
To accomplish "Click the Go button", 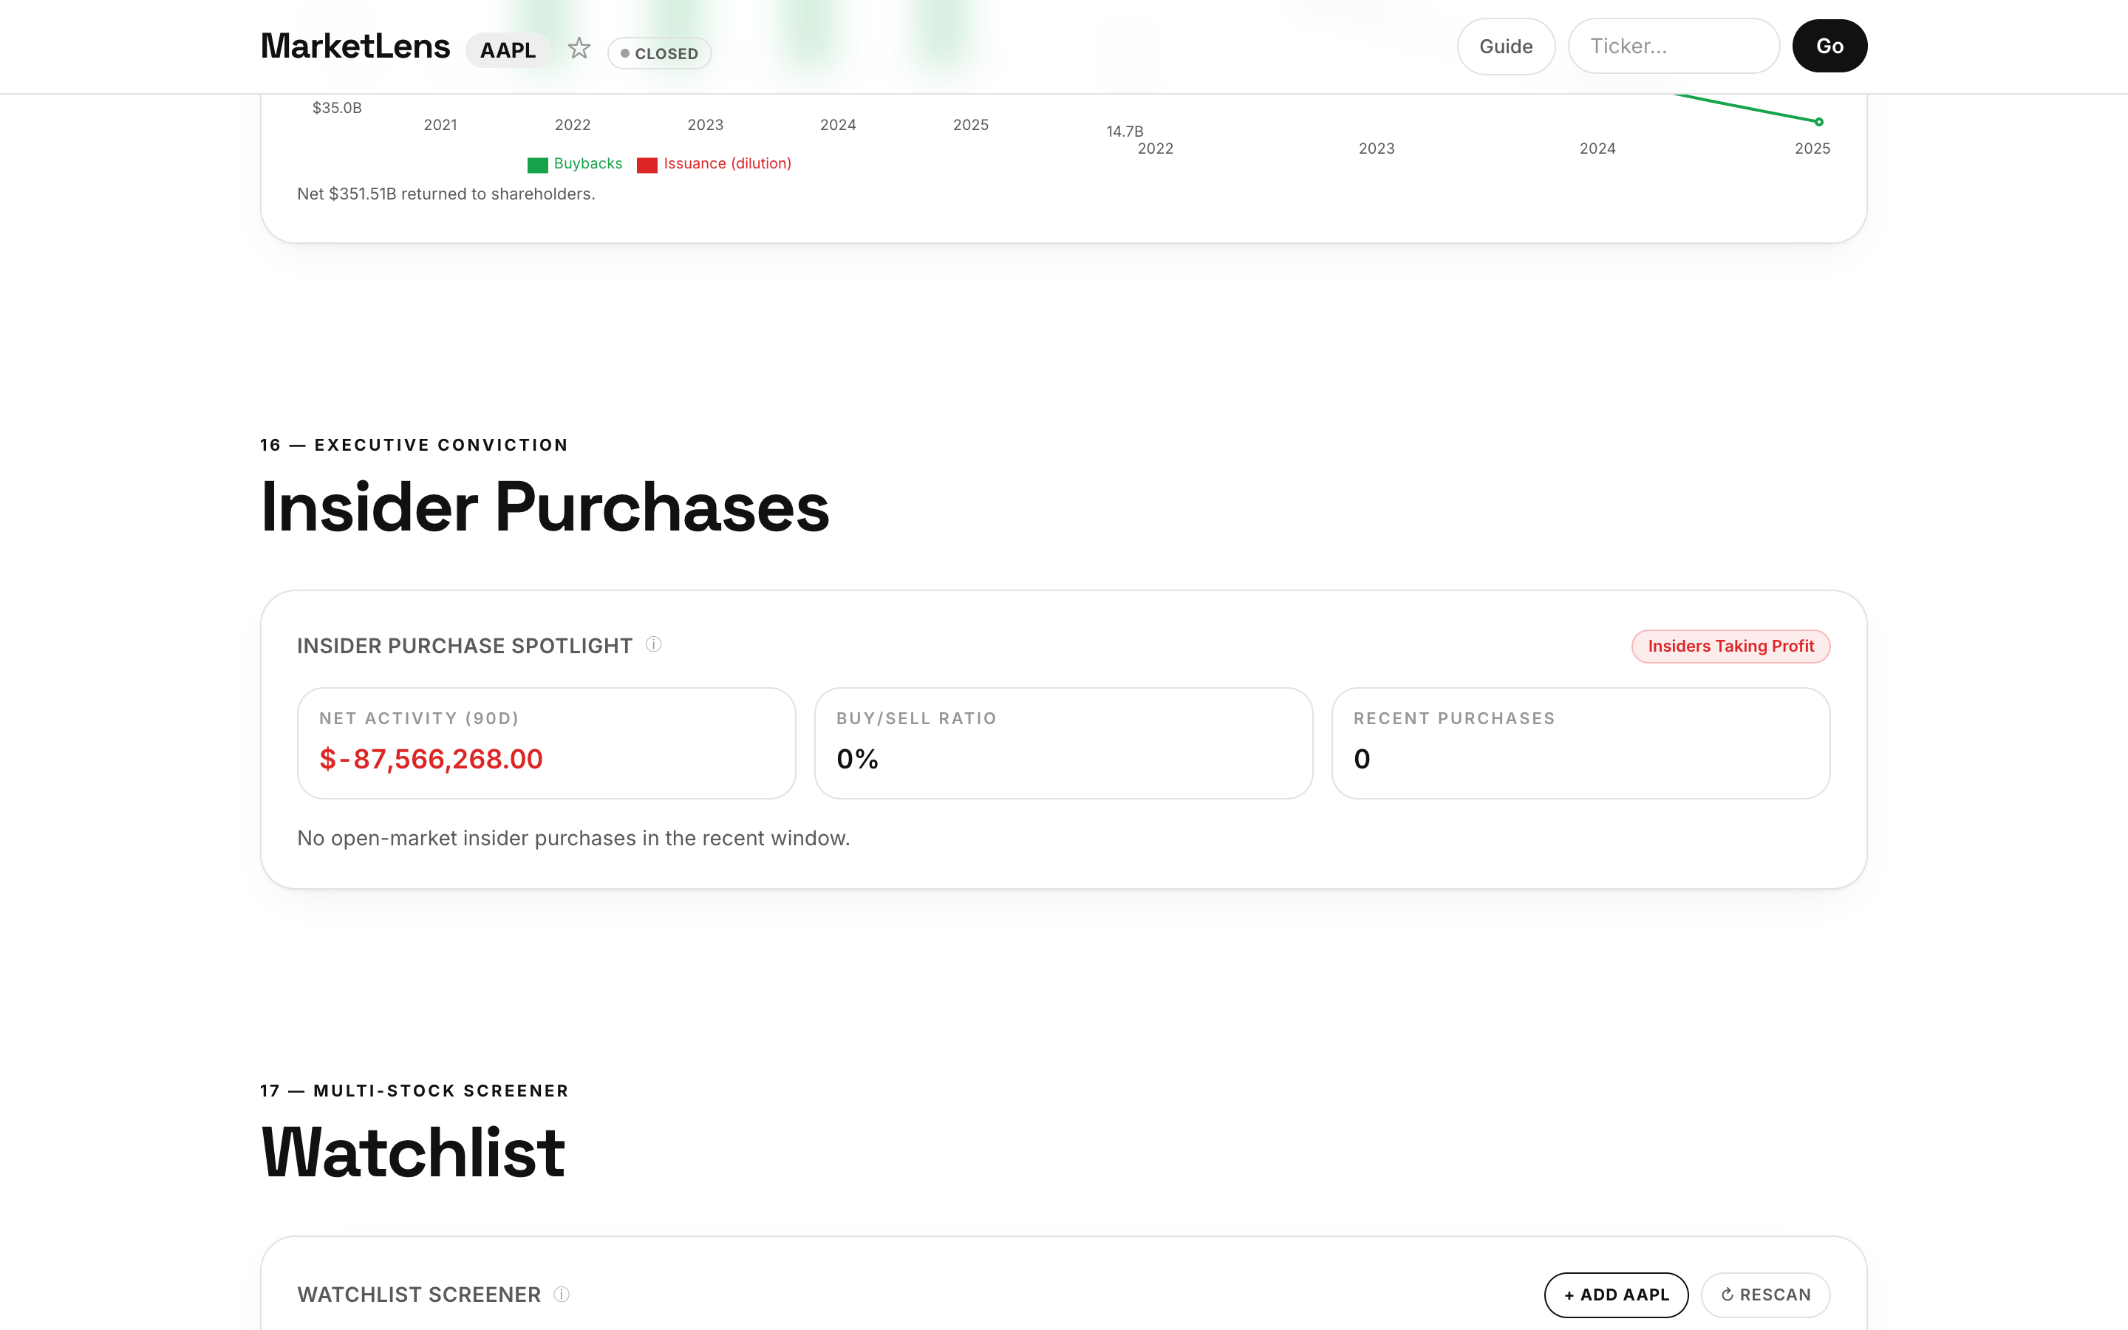I will pyautogui.click(x=1829, y=47).
